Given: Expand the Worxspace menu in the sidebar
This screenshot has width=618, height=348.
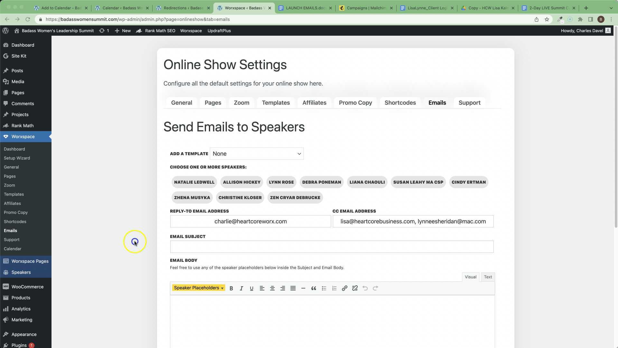Looking at the screenshot, I should pos(23,136).
